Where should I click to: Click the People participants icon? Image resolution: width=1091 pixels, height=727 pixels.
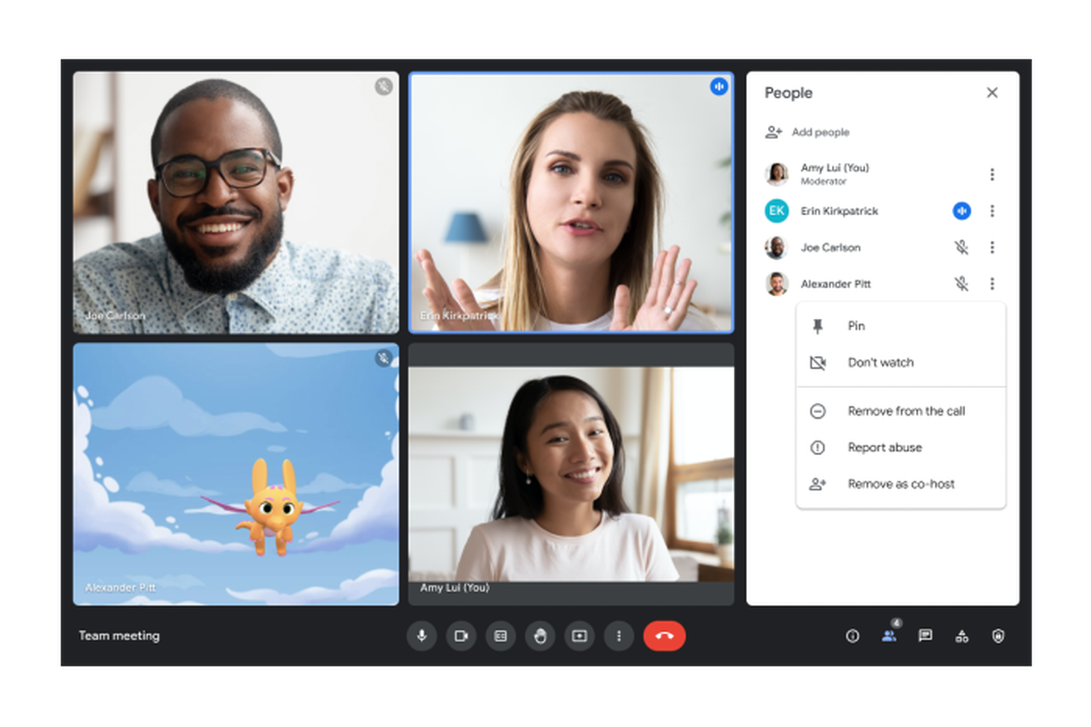(x=889, y=636)
